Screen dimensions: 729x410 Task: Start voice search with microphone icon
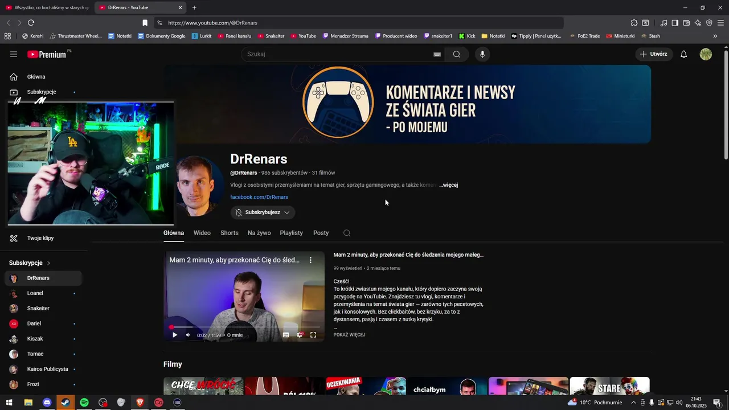[x=482, y=54]
